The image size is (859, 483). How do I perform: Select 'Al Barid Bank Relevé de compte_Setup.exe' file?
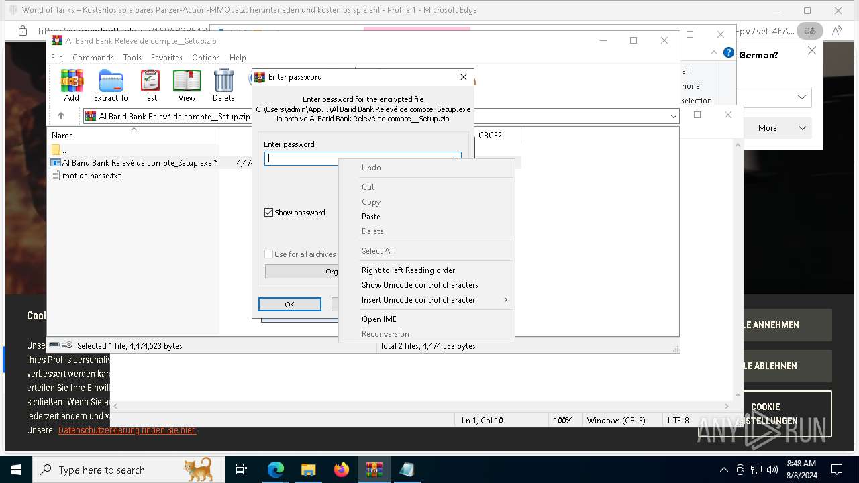coord(134,162)
